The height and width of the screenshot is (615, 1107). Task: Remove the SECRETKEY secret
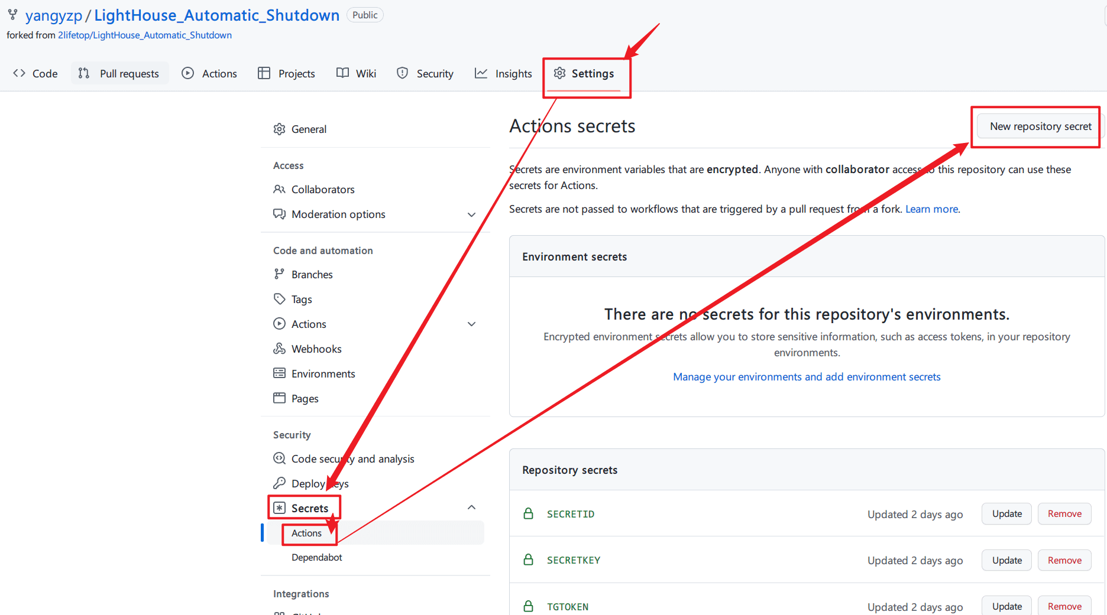tap(1064, 560)
